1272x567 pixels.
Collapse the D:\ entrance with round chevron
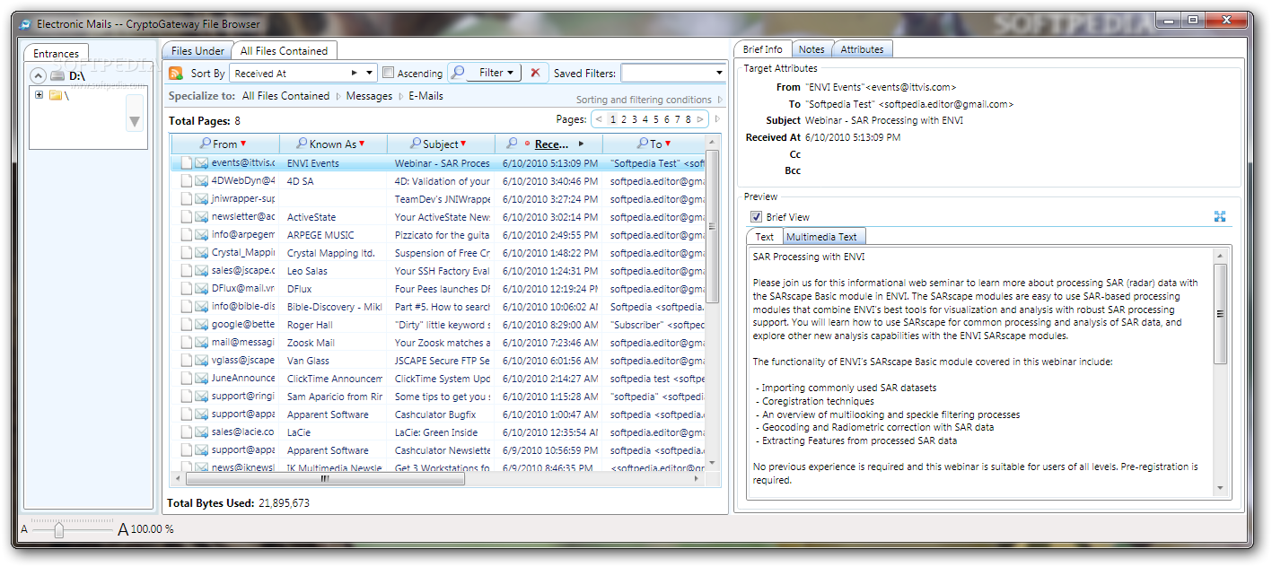(x=38, y=76)
